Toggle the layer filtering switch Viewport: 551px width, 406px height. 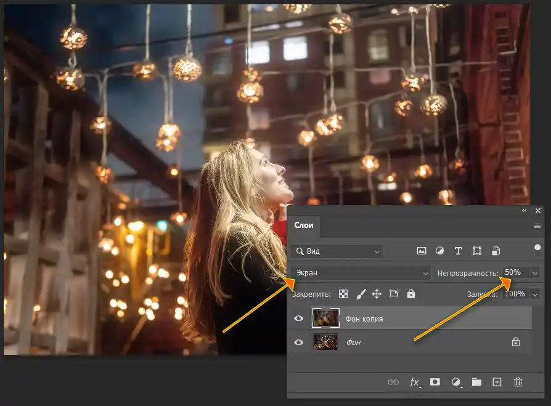[537, 250]
